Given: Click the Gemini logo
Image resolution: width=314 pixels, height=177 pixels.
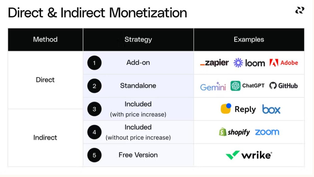Looking at the screenshot, I should tap(213, 86).
